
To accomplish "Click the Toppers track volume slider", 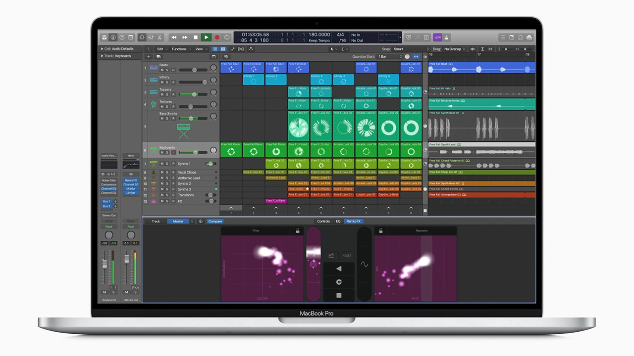I will tap(194, 94).
